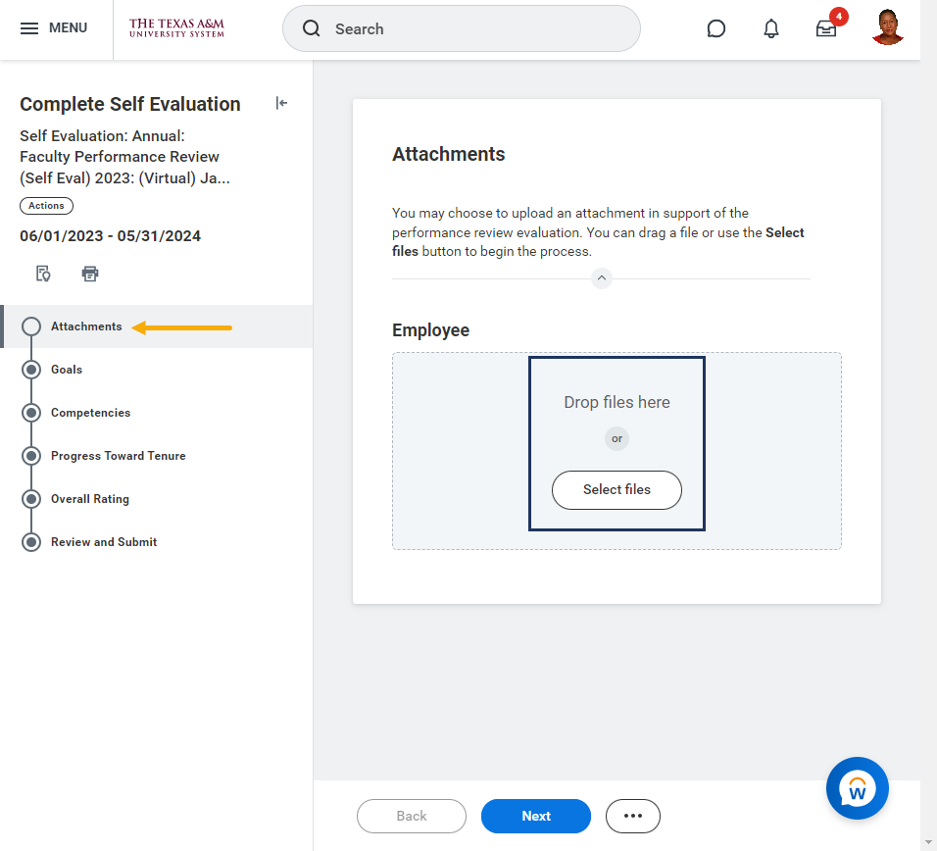Open the hamburger MENU button
Viewport: 937px width, 851px height.
point(54,28)
